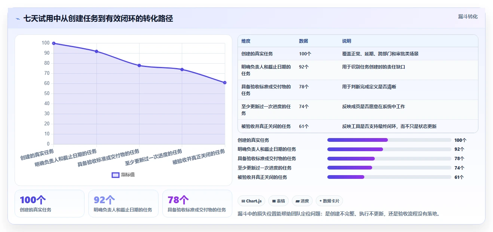Open the 100个 创建的真实任务 card
This screenshot has width=493, height=232.
[49, 204]
